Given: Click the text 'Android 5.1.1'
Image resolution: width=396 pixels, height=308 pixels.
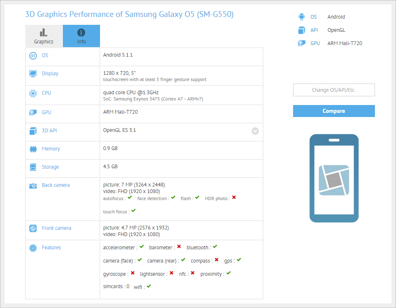Looking at the screenshot, I should [x=118, y=55].
